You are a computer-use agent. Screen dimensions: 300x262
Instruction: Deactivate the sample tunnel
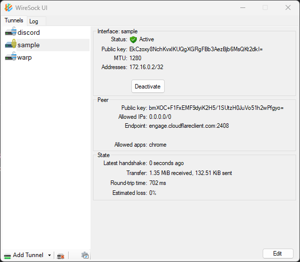click(148, 87)
